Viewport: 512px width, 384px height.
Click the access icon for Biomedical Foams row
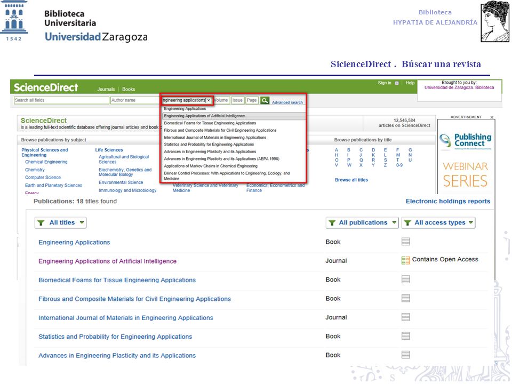click(x=405, y=279)
